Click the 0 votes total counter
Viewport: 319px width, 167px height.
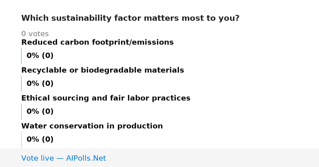[x=35, y=34]
